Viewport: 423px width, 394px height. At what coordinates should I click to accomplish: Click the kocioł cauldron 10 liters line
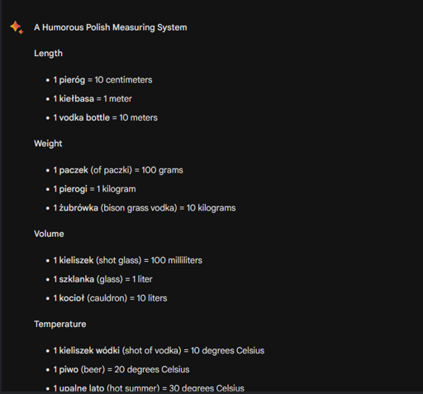pyautogui.click(x=110, y=298)
